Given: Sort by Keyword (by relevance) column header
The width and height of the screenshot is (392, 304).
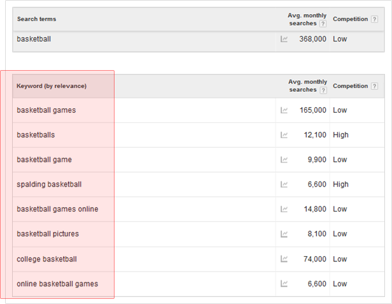Looking at the screenshot, I should click(x=52, y=86).
